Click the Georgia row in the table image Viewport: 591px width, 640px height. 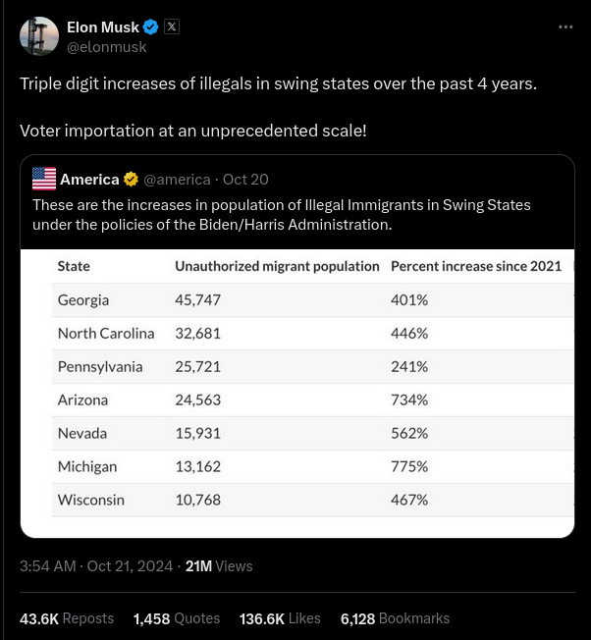click(295, 299)
